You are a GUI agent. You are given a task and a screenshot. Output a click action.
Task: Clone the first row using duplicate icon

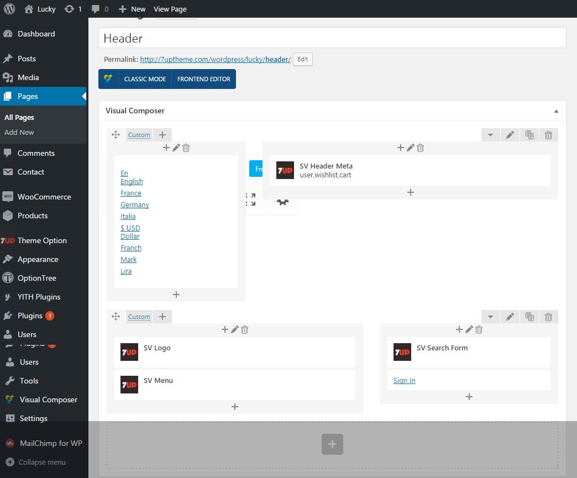click(529, 135)
